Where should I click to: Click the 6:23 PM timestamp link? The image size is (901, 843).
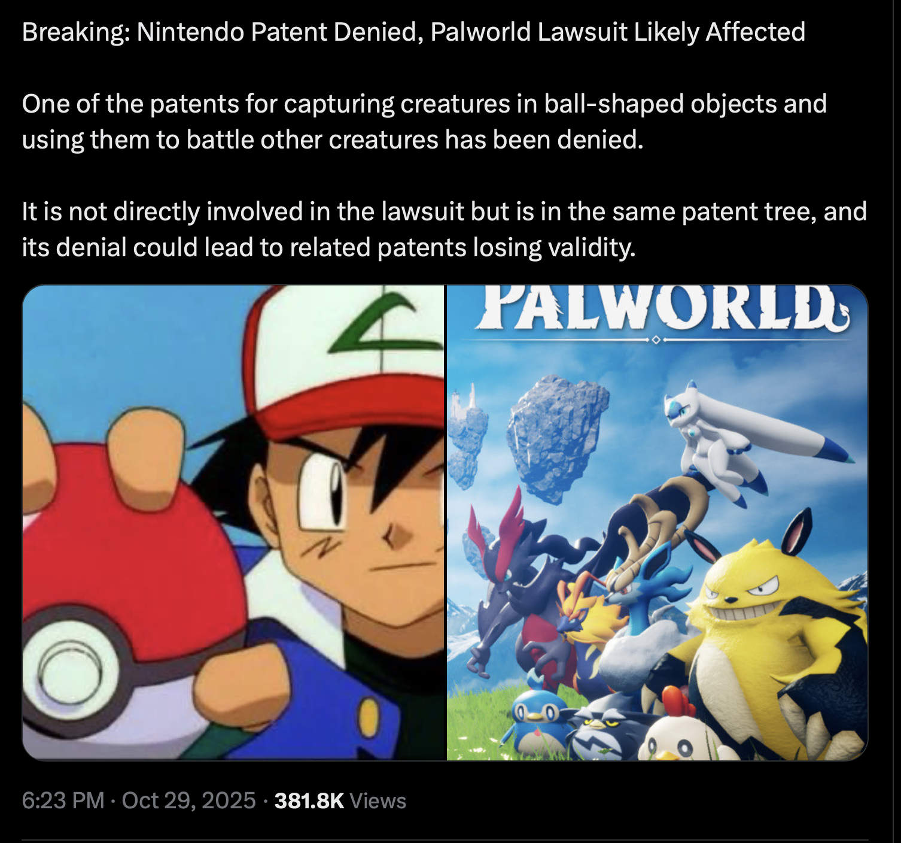pos(63,800)
